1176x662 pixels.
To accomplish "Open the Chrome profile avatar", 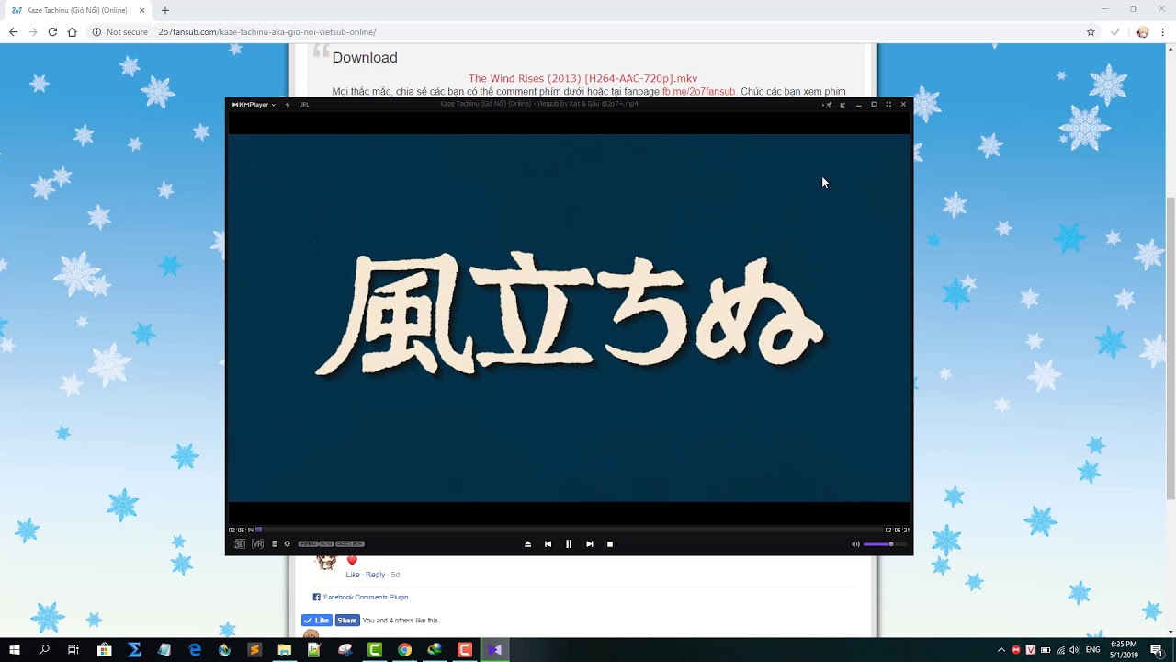I will coord(1143,31).
